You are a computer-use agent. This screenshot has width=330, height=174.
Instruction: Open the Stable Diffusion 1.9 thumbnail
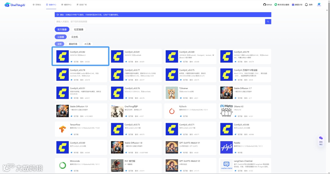click(x=63, y=111)
